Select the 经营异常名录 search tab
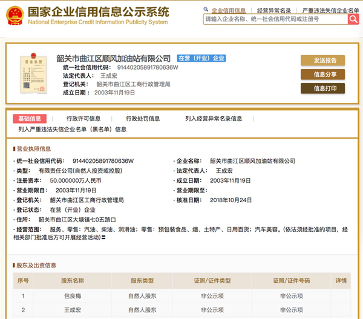This screenshot has width=363, height=319. (x=274, y=10)
